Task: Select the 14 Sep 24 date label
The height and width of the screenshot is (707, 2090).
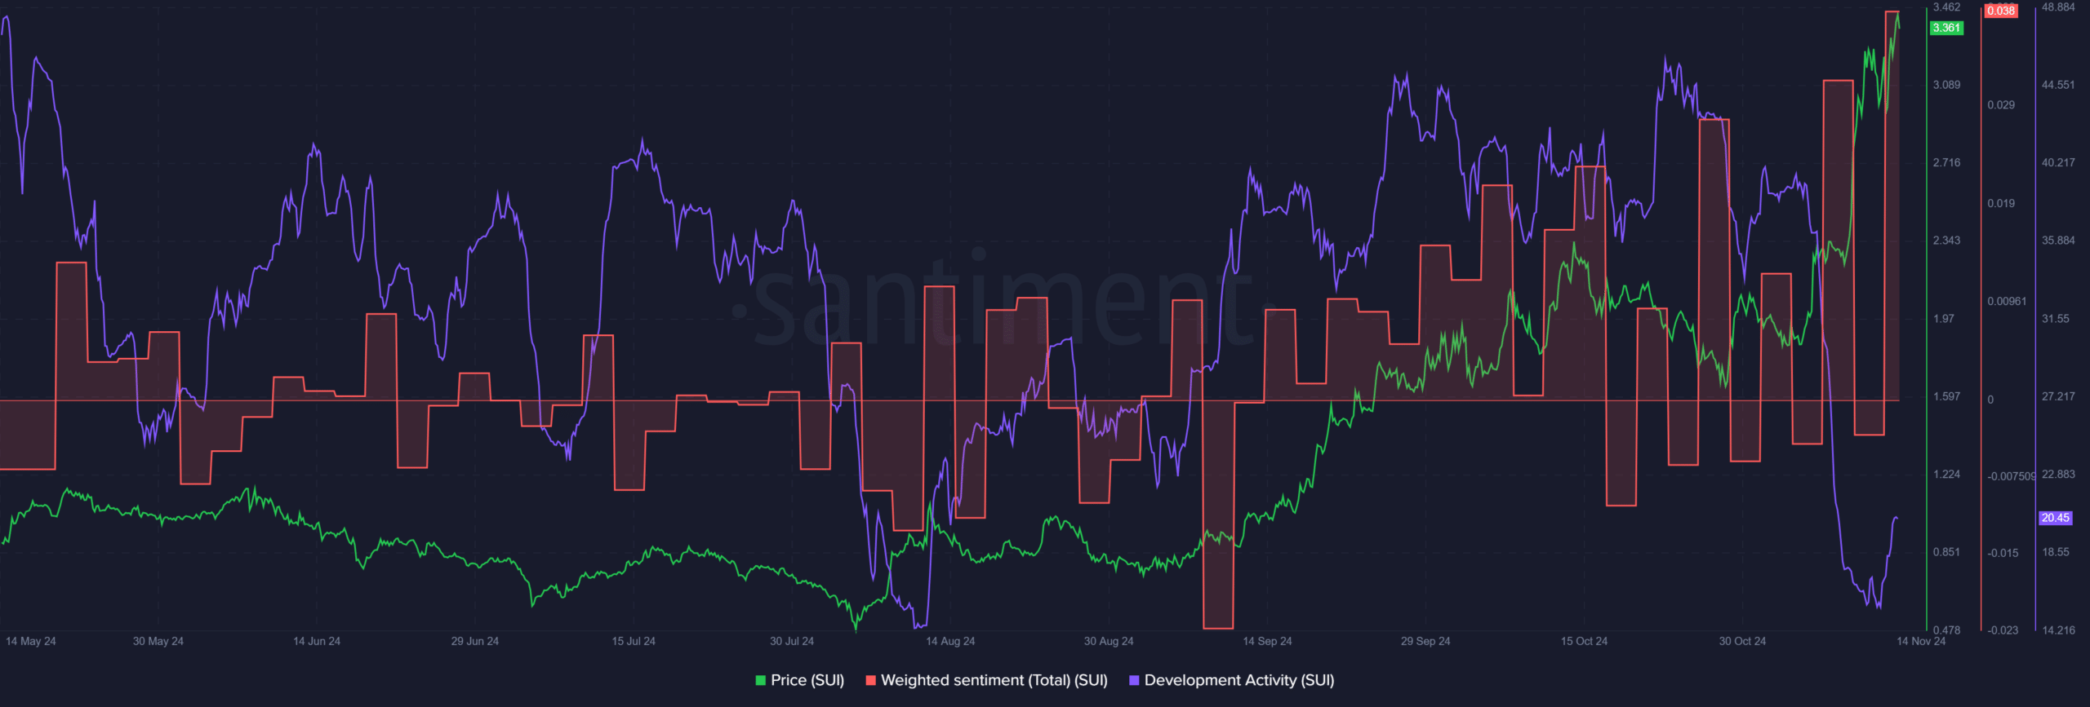Action: click(1267, 641)
